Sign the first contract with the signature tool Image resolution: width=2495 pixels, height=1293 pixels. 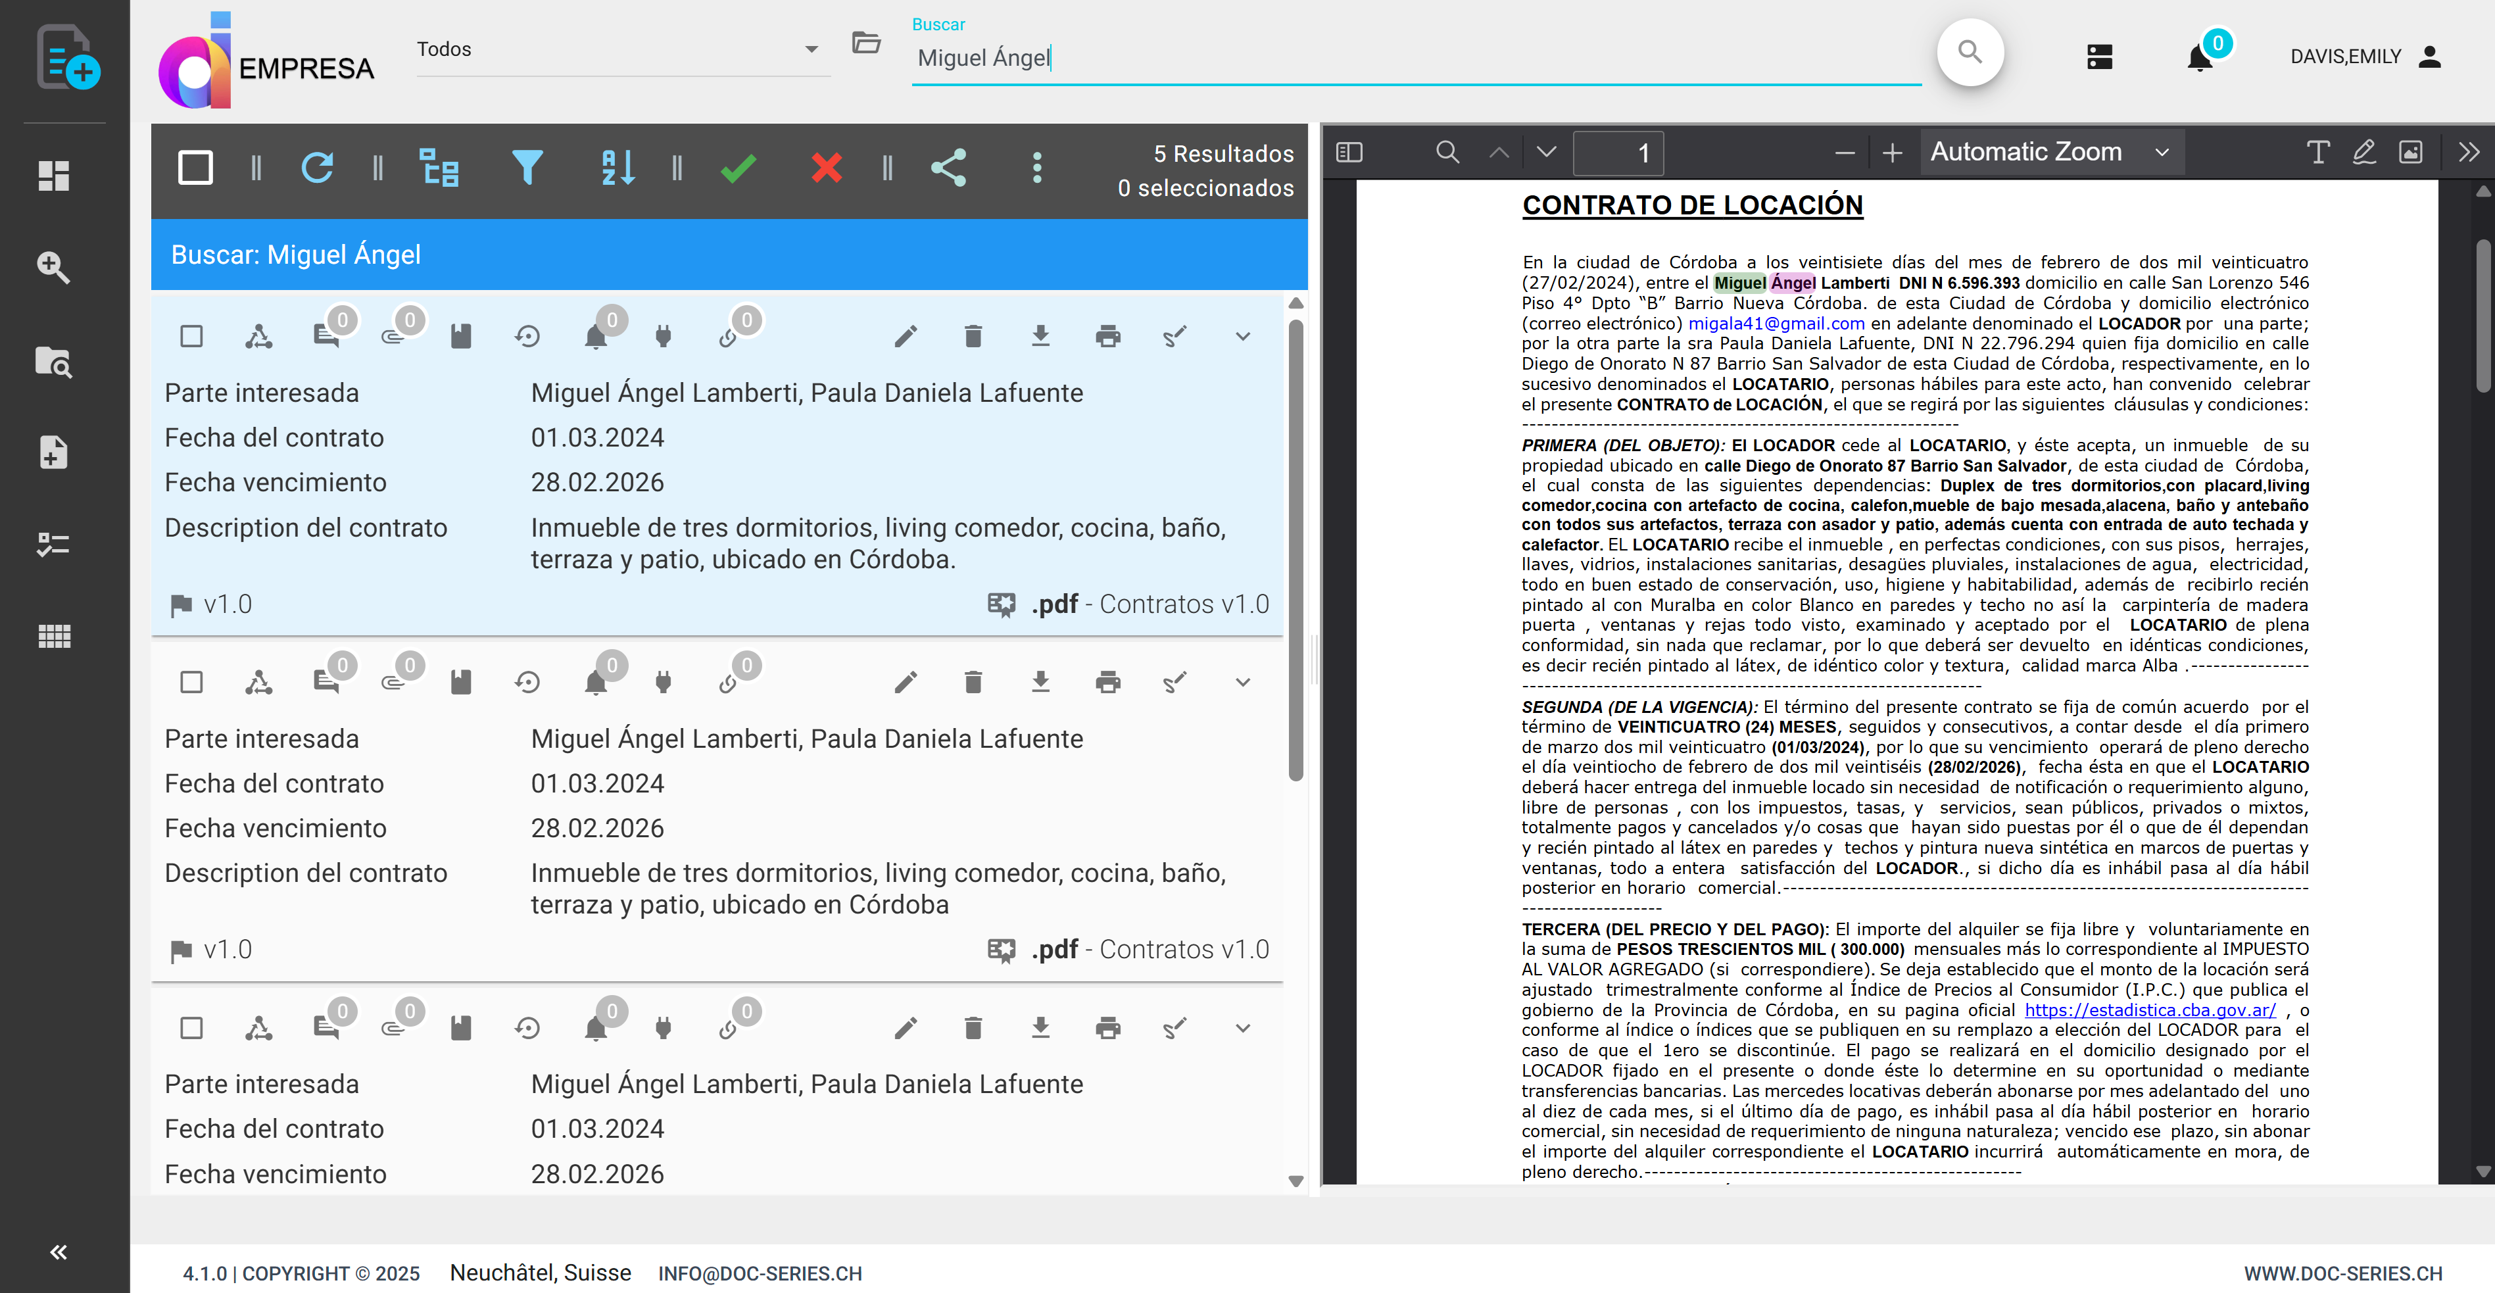(x=1175, y=336)
